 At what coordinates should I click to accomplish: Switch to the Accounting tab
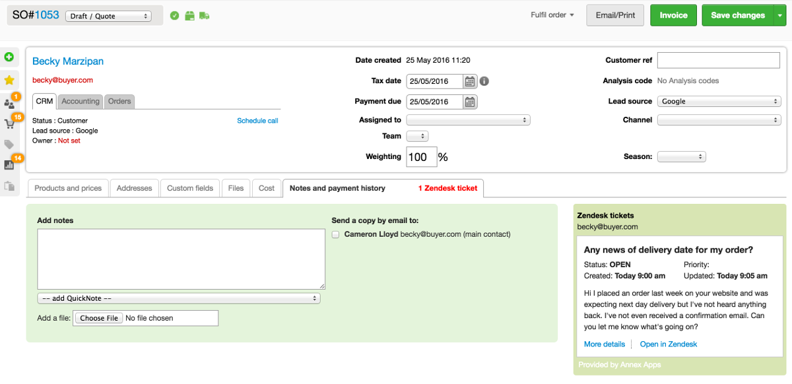click(81, 101)
